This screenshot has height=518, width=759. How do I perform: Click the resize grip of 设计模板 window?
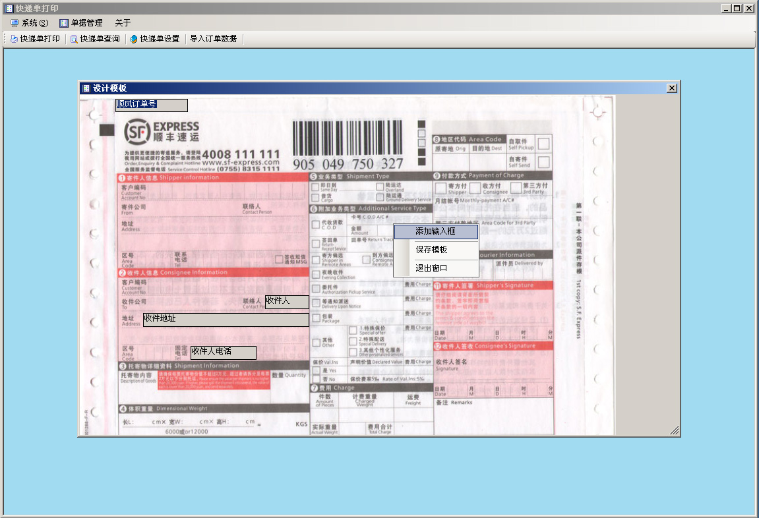coord(675,430)
